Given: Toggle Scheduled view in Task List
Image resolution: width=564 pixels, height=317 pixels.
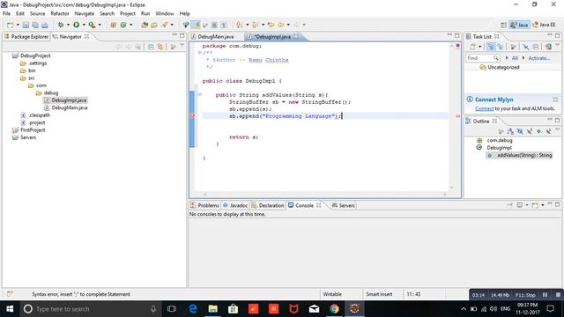Looking at the screenshot, I should 501,47.
